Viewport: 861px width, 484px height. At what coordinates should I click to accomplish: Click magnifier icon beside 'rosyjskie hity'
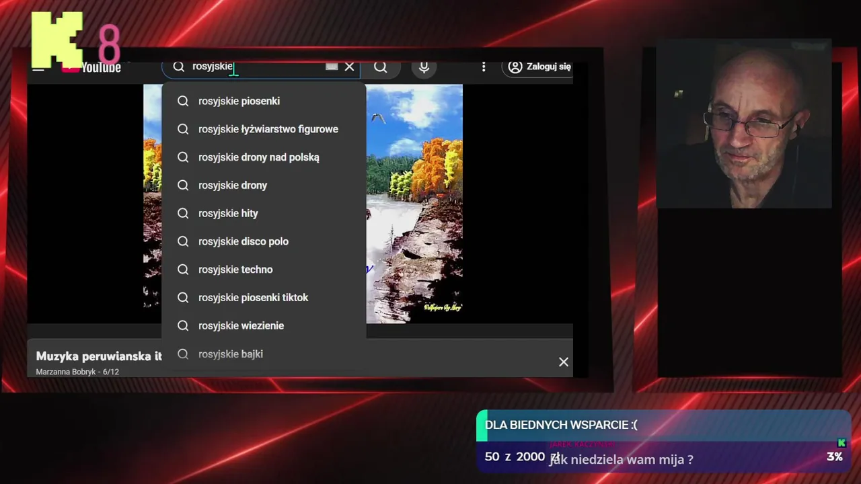[183, 213]
